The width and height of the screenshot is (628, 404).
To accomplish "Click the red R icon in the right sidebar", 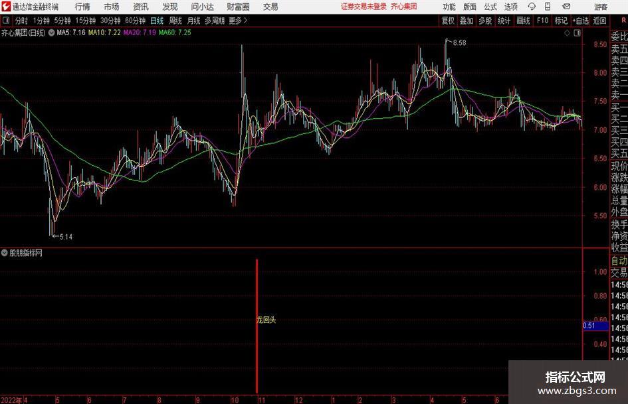I will point(623,21).
